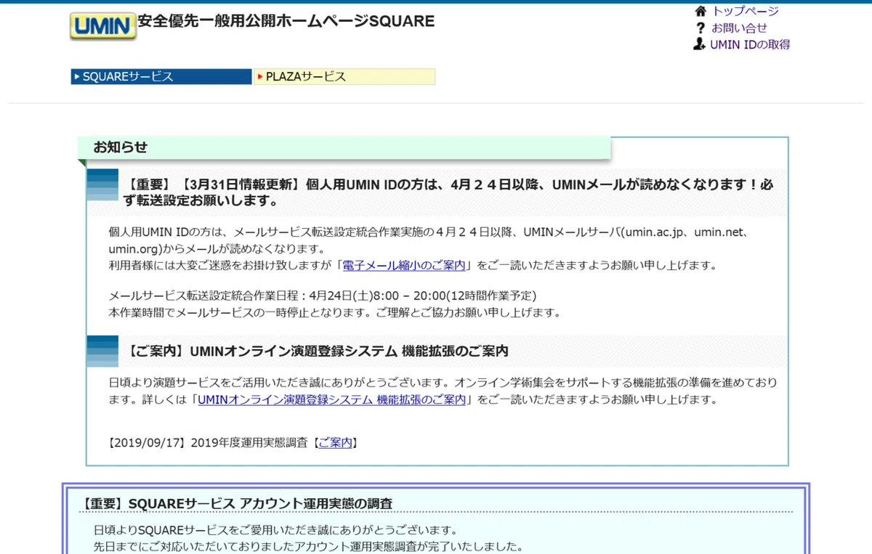Click the page title 安全優先一般用公開ホームページSQUARE
This screenshot has height=554, width=872.
click(x=286, y=22)
